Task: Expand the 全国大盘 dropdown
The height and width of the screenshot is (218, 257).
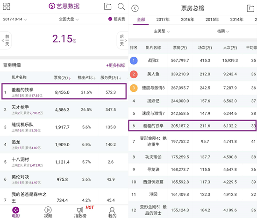Action: pyautogui.click(x=69, y=19)
